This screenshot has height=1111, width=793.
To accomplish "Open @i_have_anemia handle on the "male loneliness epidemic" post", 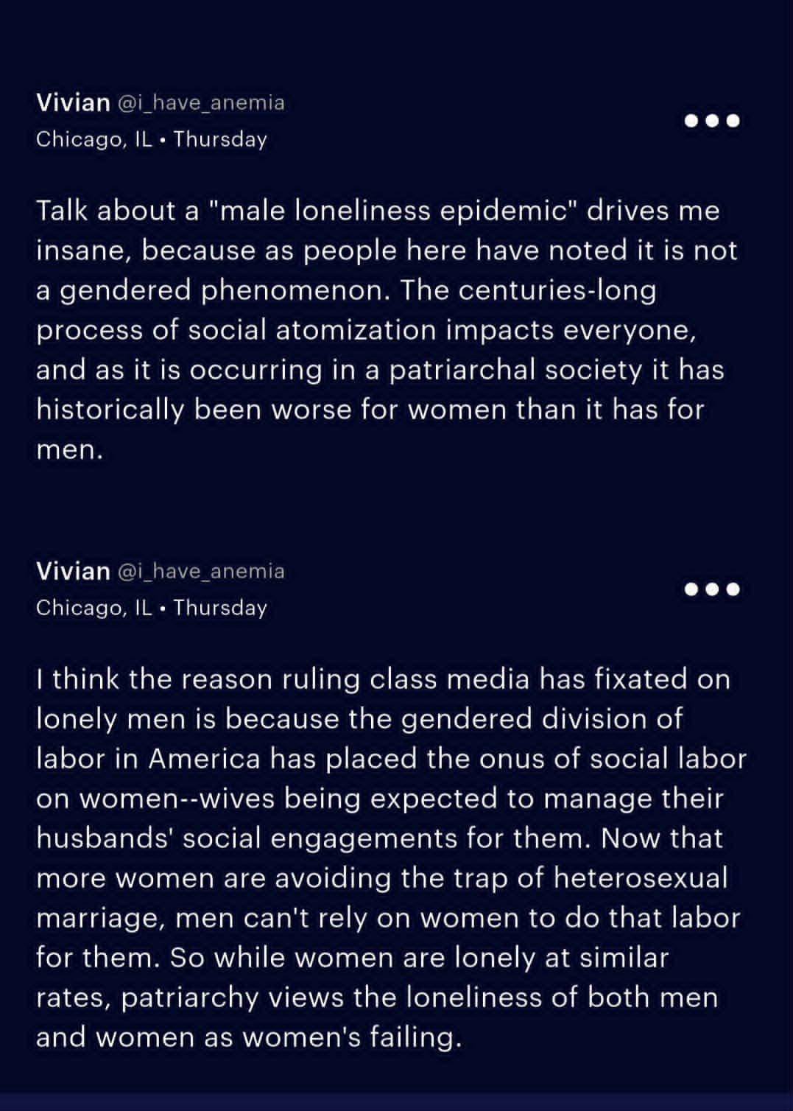I will tap(201, 102).
